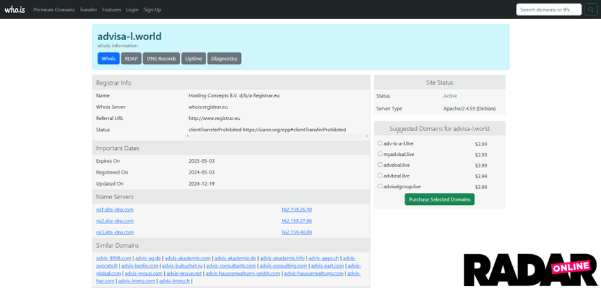Open similar domain advis-hausverwaltung-gmbh.com
The height and width of the screenshot is (288, 601).
click(x=243, y=273)
